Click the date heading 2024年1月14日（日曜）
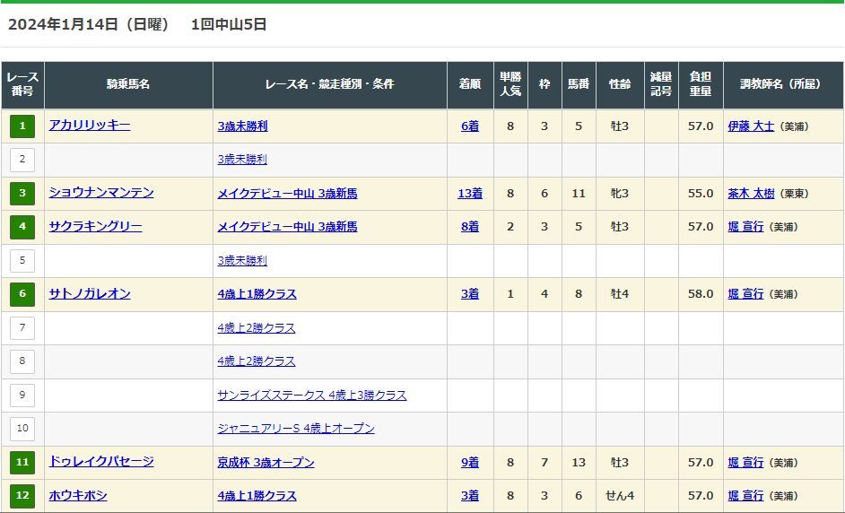 click(89, 25)
